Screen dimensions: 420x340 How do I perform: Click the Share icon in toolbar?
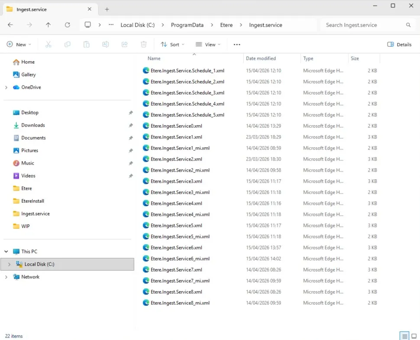coord(125,44)
